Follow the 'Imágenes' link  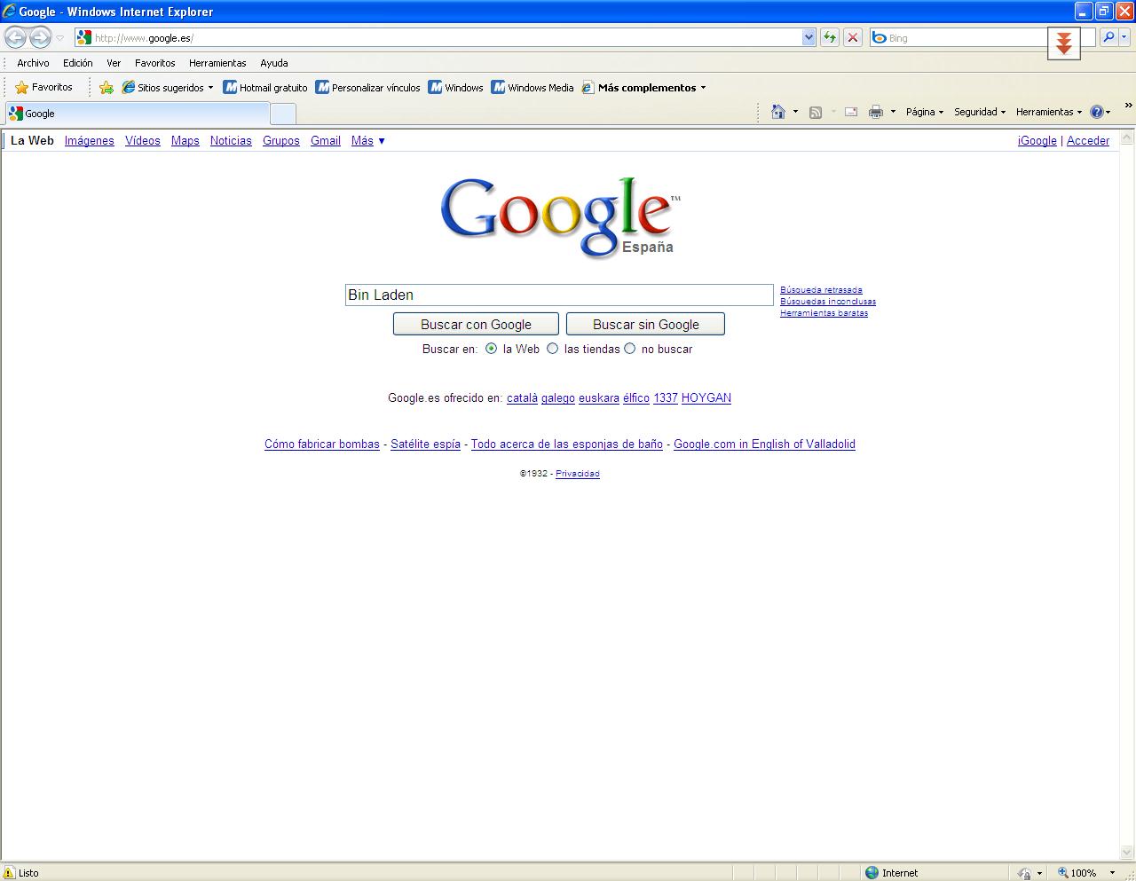(89, 140)
